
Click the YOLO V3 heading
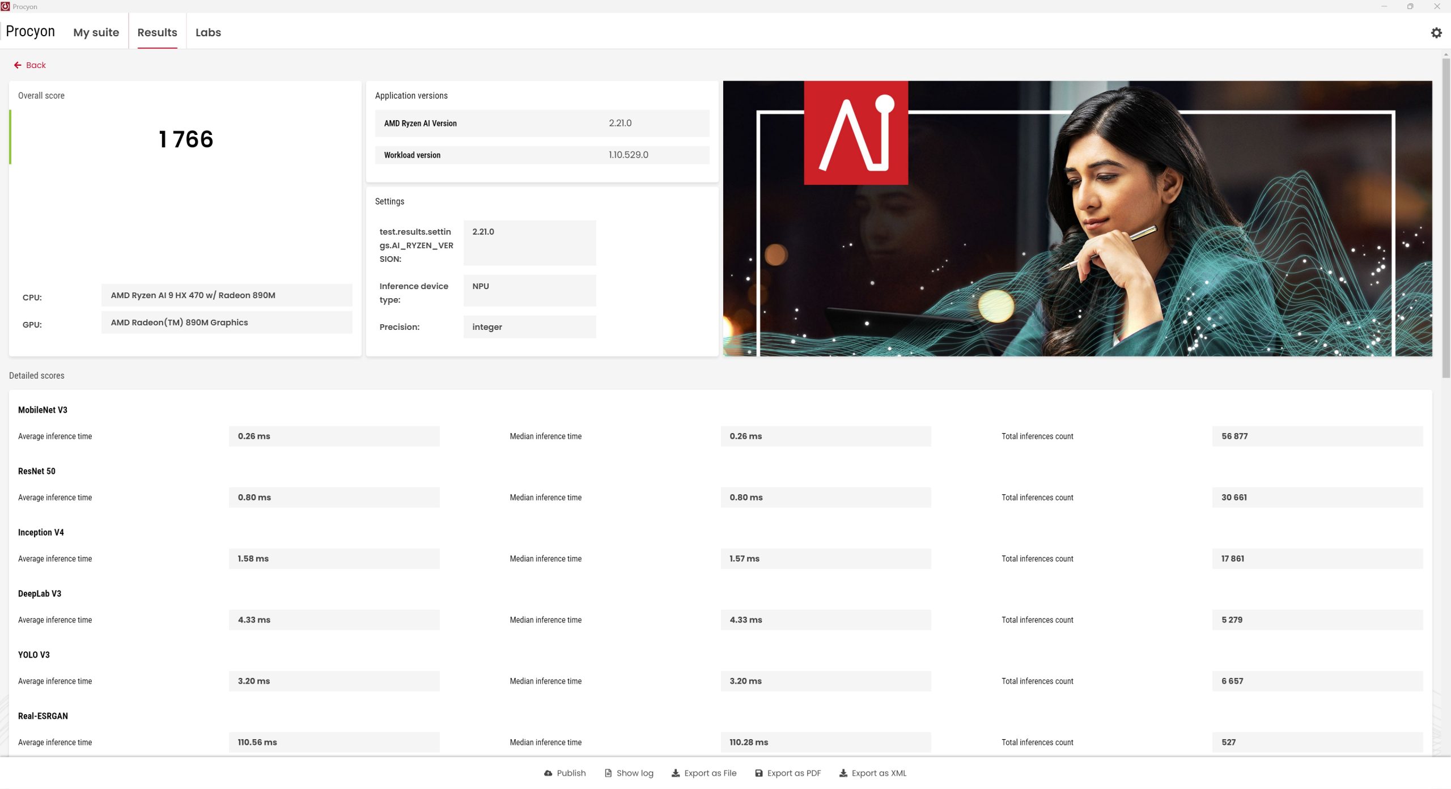point(34,655)
